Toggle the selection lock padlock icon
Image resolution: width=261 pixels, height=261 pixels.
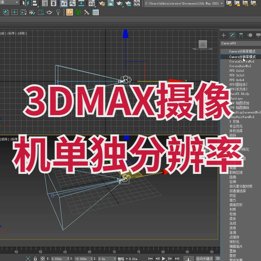click(x=35, y=259)
